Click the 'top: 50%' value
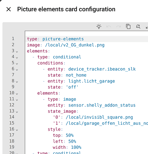Screen dimensions: 148x154 pyautogui.click(x=70, y=135)
